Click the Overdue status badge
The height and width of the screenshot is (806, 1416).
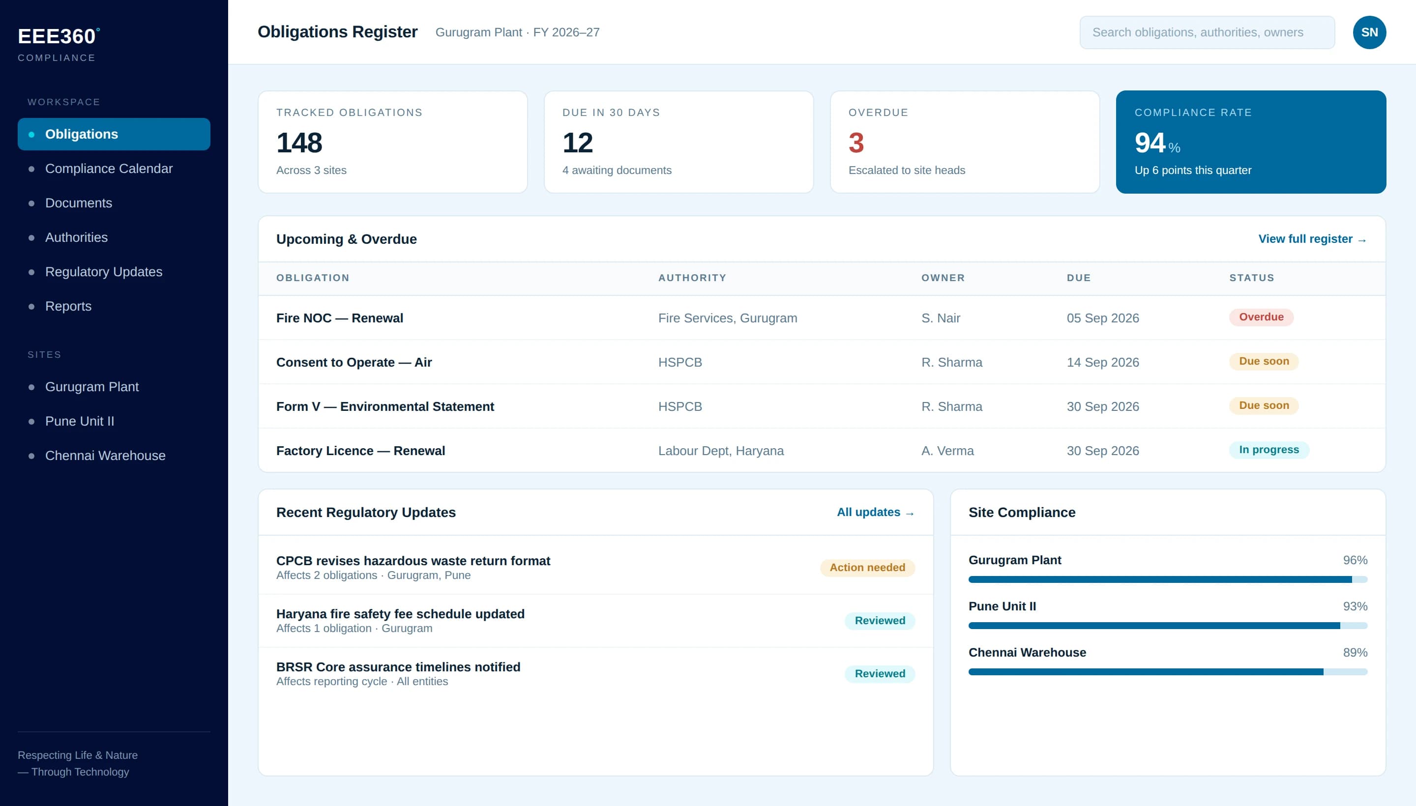(x=1261, y=317)
